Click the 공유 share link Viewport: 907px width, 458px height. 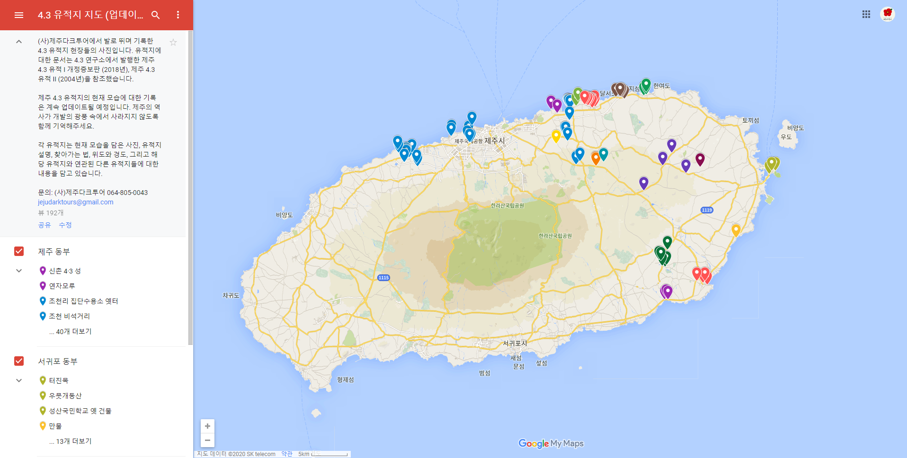tap(44, 225)
